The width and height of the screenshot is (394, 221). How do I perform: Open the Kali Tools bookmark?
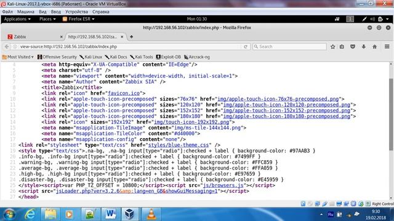pos(141,57)
